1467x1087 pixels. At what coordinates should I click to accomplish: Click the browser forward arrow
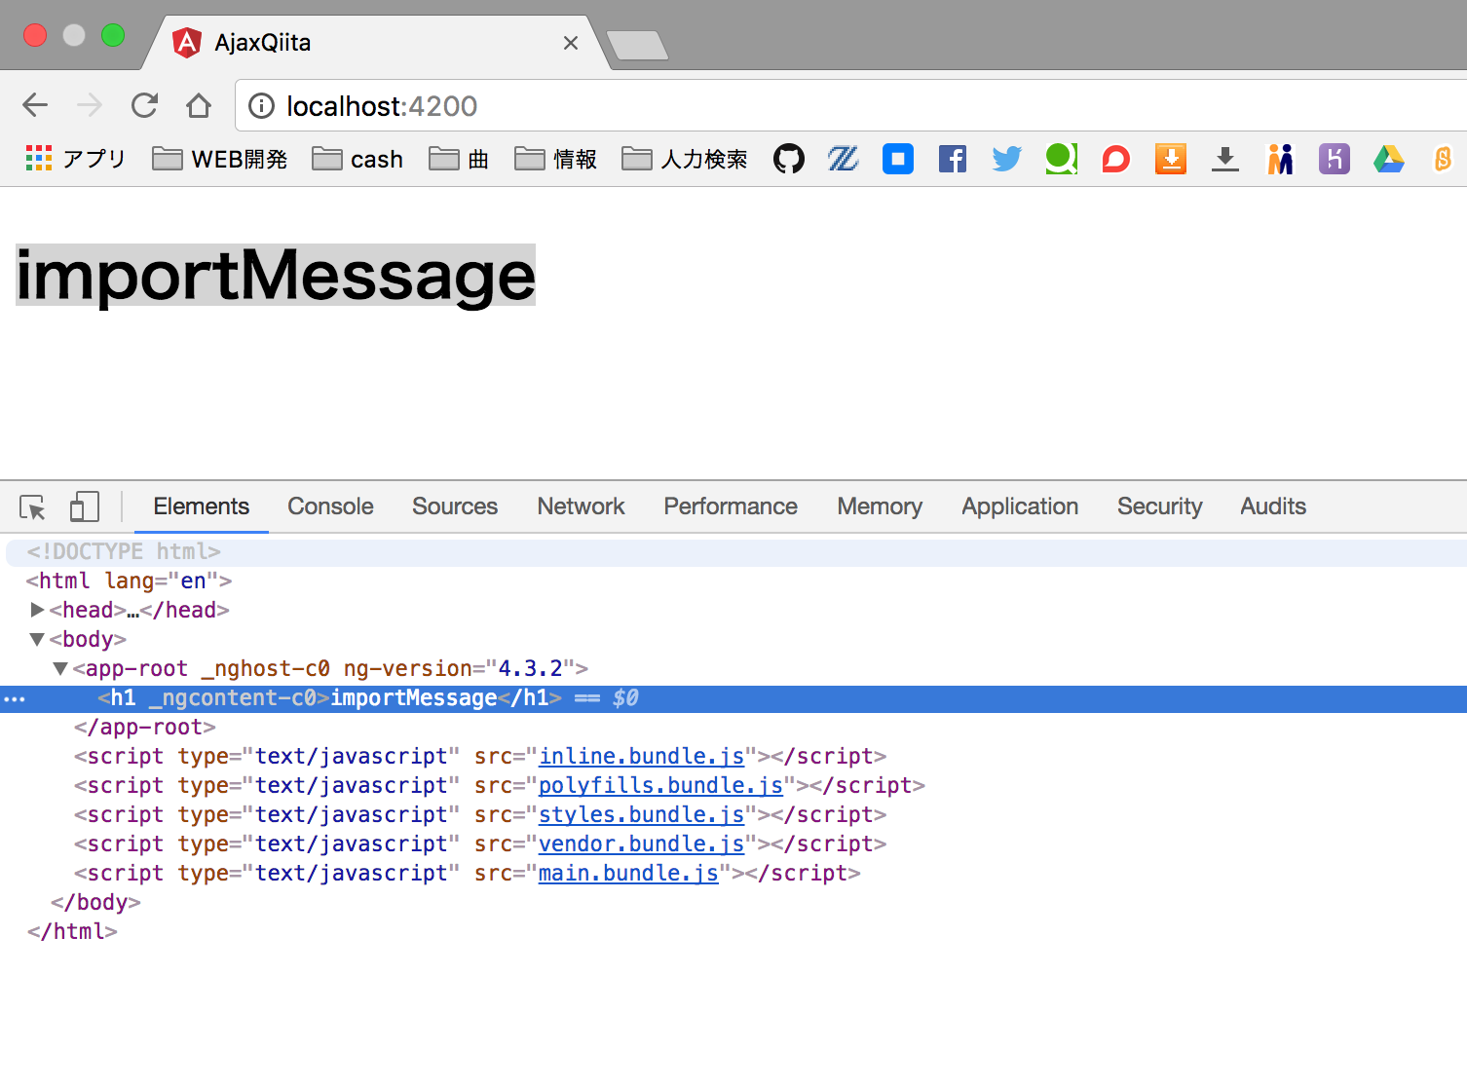click(90, 105)
